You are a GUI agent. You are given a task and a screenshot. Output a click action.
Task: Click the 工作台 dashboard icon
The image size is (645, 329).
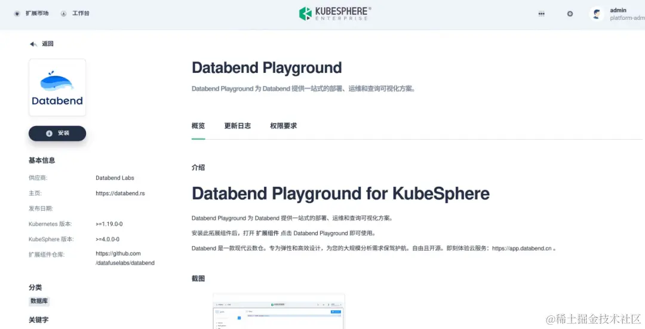(x=64, y=14)
